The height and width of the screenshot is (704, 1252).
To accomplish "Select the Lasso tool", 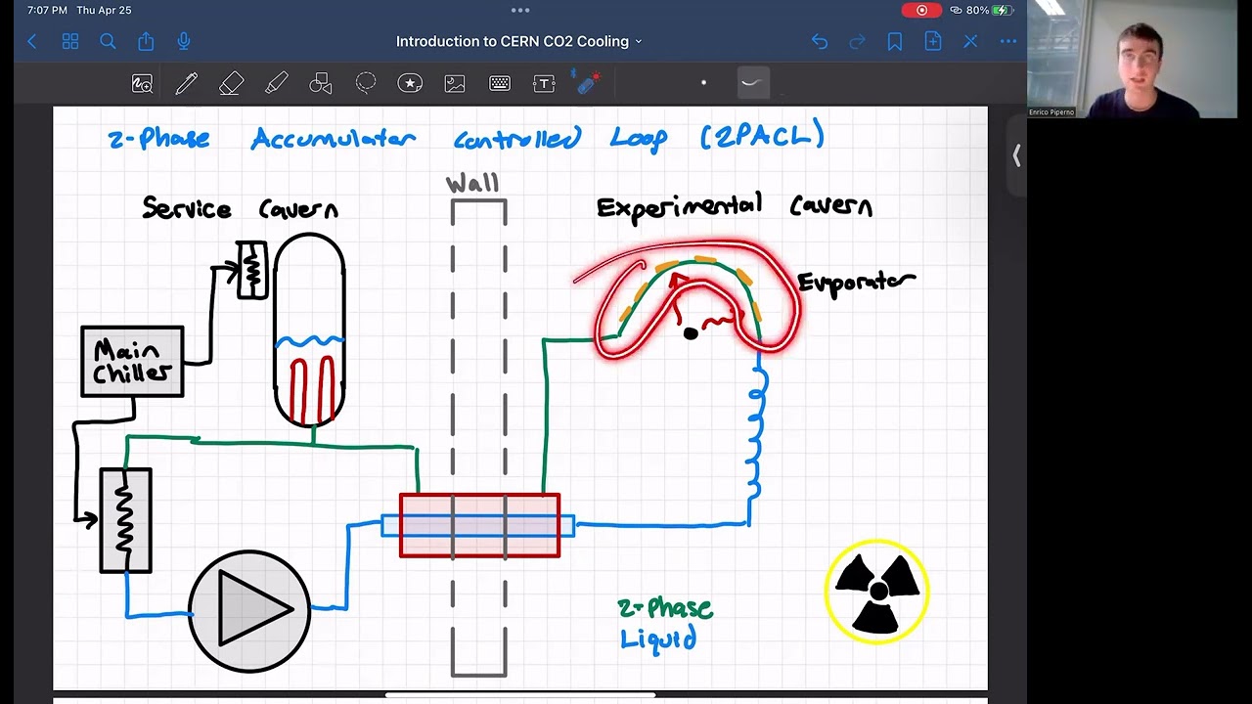I will pos(366,84).
